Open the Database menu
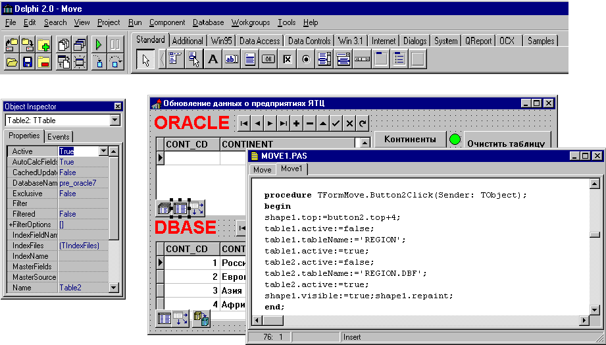This screenshot has height=345, width=606. (208, 22)
